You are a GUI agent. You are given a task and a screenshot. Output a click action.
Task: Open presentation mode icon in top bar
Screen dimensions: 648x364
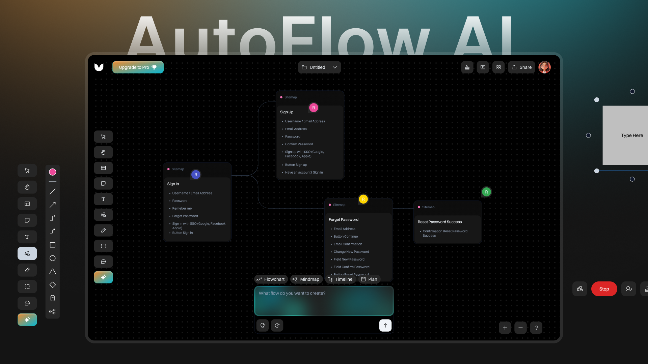click(x=483, y=67)
